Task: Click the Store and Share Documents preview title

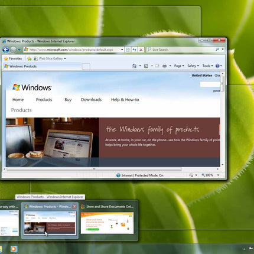Action: (110, 207)
